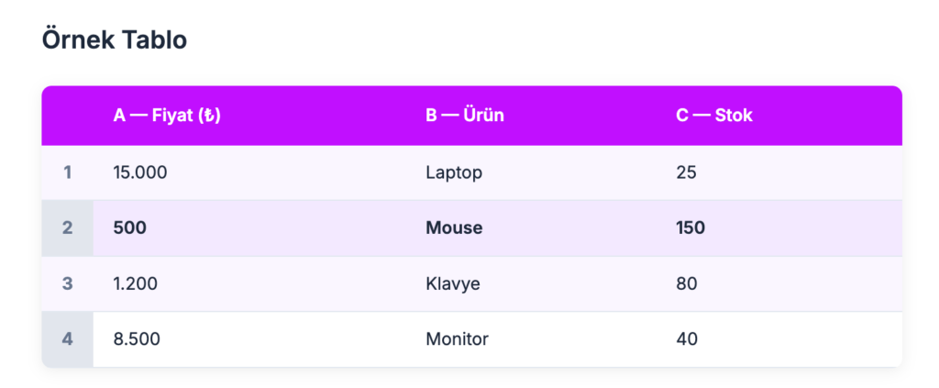This screenshot has height=388, width=939.
Task: Click the stock cell showing 40
Action: 686,338
